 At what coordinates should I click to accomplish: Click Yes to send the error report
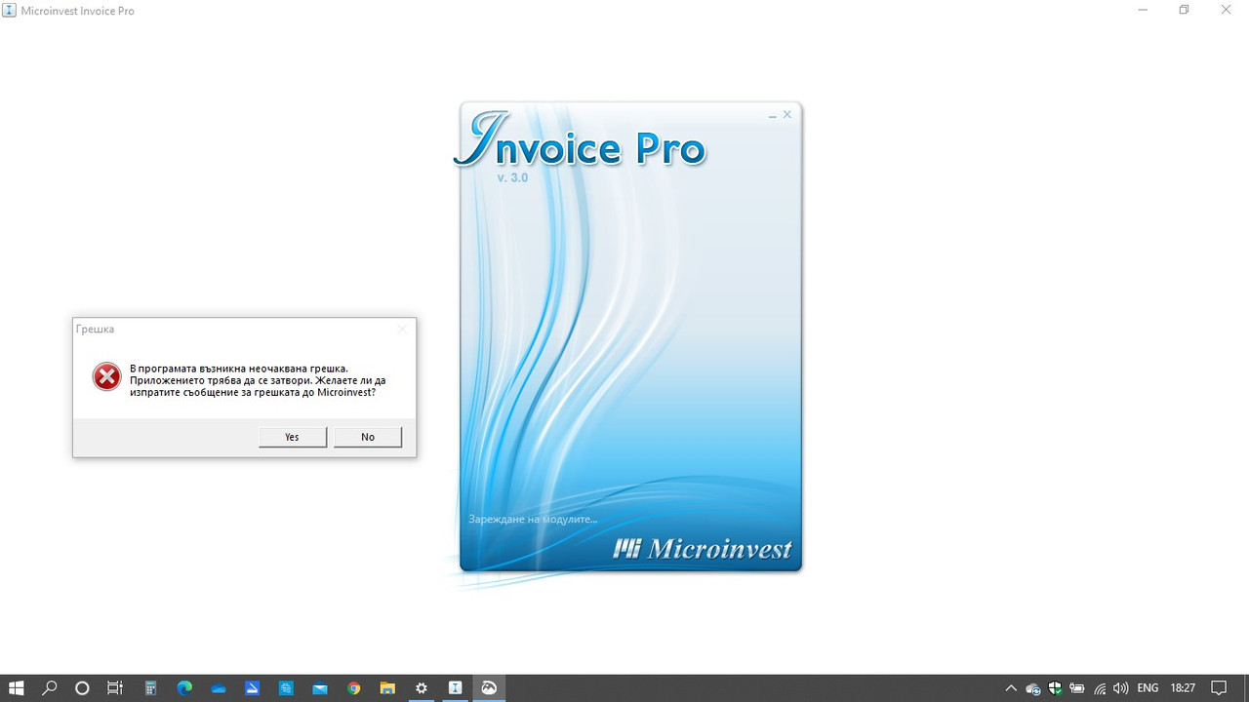click(293, 437)
